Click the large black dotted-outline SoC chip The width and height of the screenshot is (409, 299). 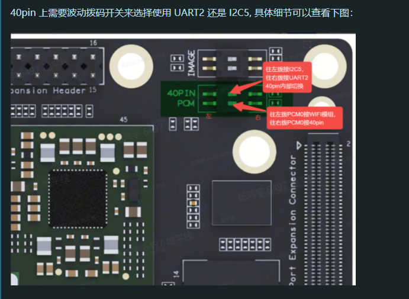coord(78,199)
